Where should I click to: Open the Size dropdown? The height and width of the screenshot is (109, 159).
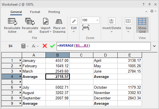(x=128, y=25)
